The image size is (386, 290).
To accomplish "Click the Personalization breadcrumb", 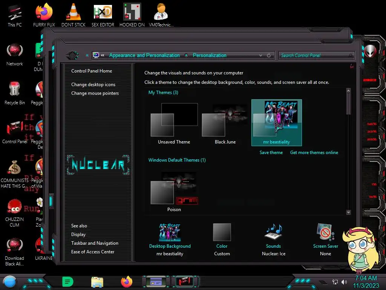I will point(210,56).
